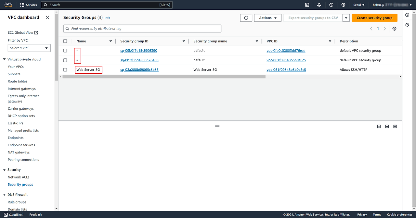The image size is (416, 218).
Task: Open the Seoul region selector
Action: (x=359, y=5)
